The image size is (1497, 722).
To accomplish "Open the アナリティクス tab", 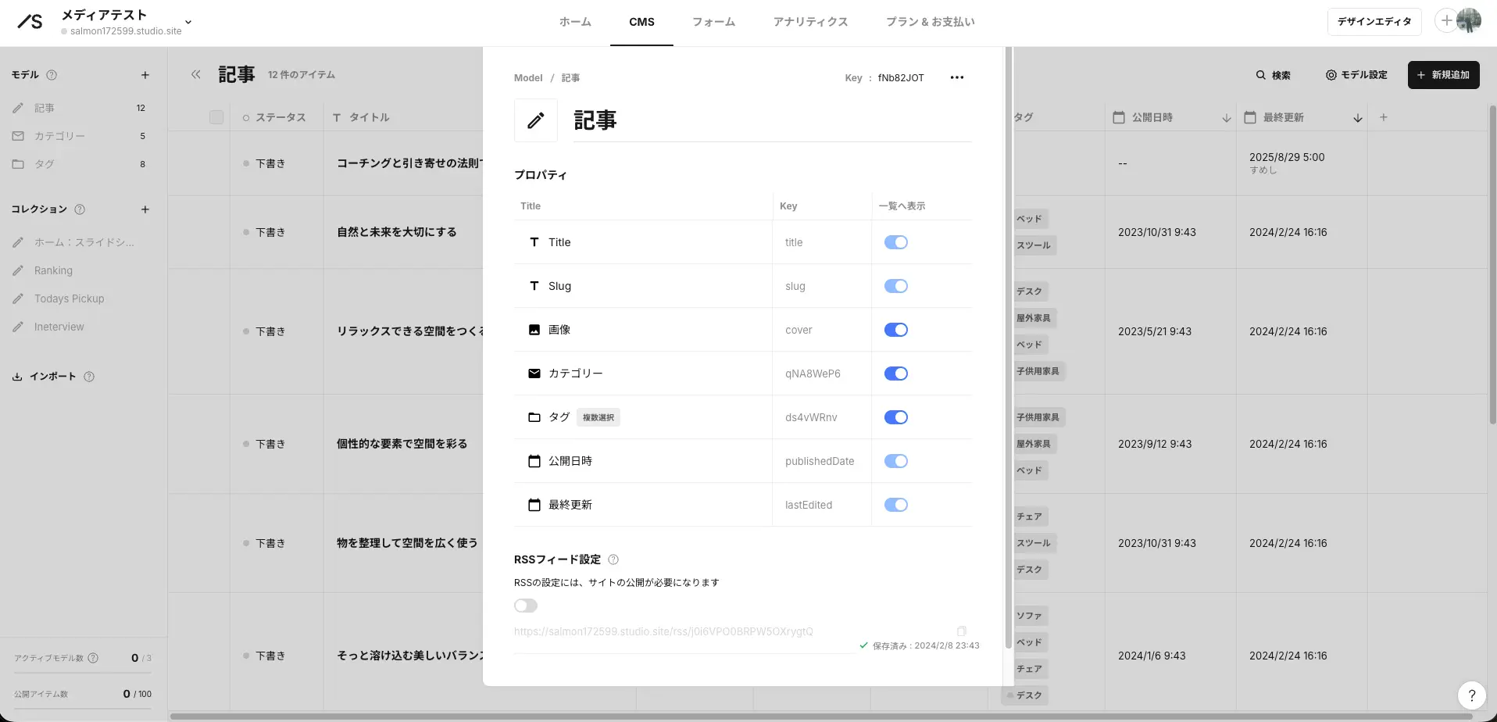I will 810,22.
